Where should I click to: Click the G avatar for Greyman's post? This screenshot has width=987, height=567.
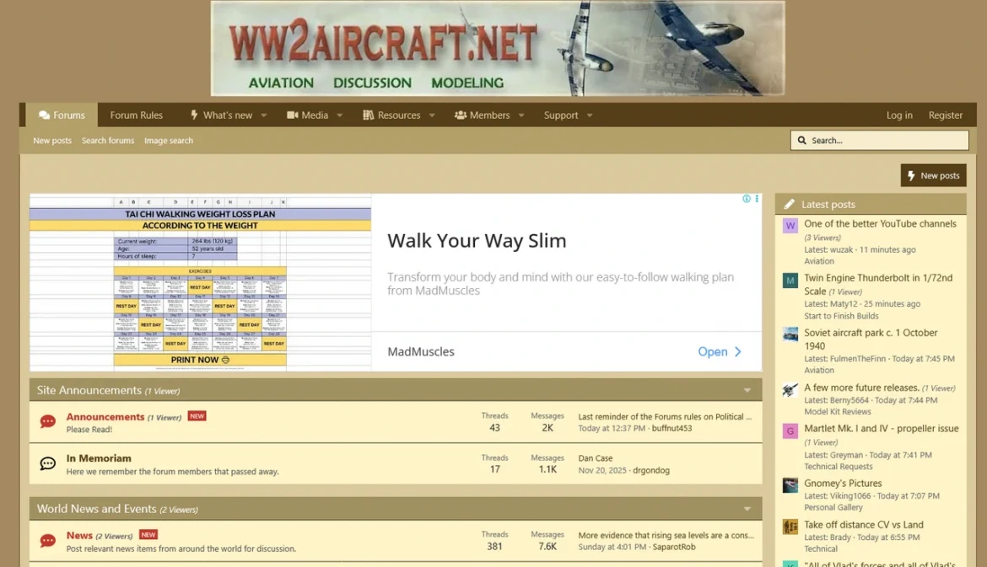point(790,431)
